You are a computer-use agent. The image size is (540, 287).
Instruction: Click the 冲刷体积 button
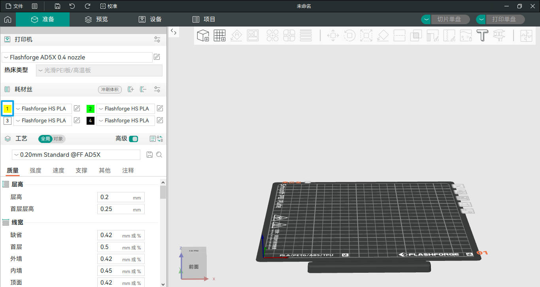pos(110,89)
